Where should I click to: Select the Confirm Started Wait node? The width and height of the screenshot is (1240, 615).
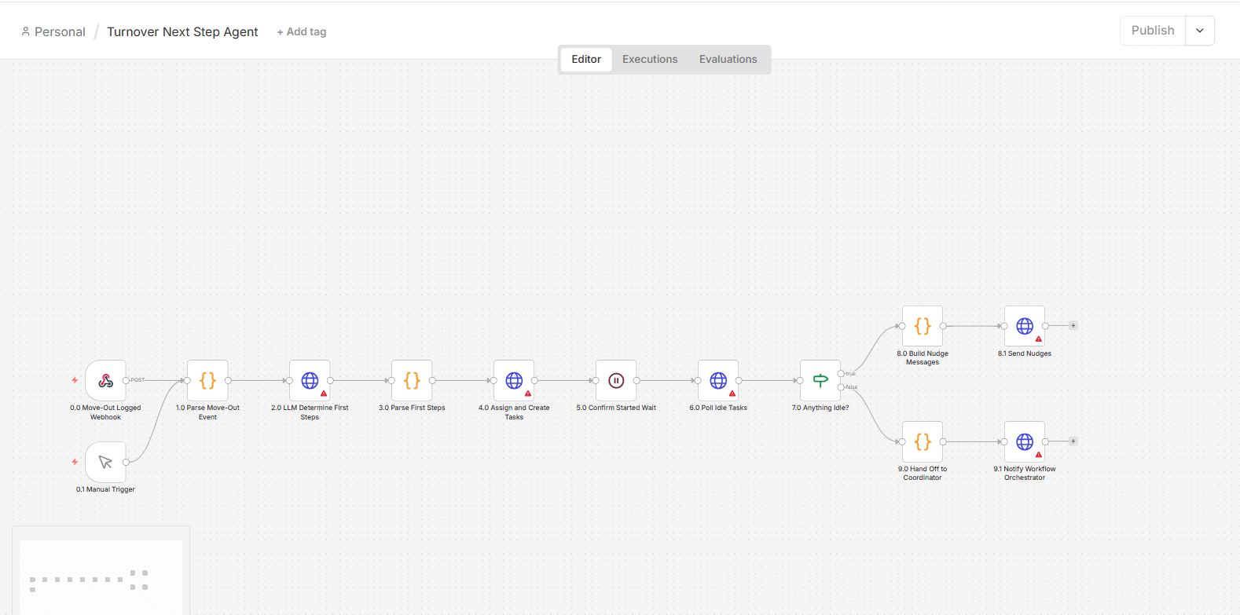pos(616,380)
